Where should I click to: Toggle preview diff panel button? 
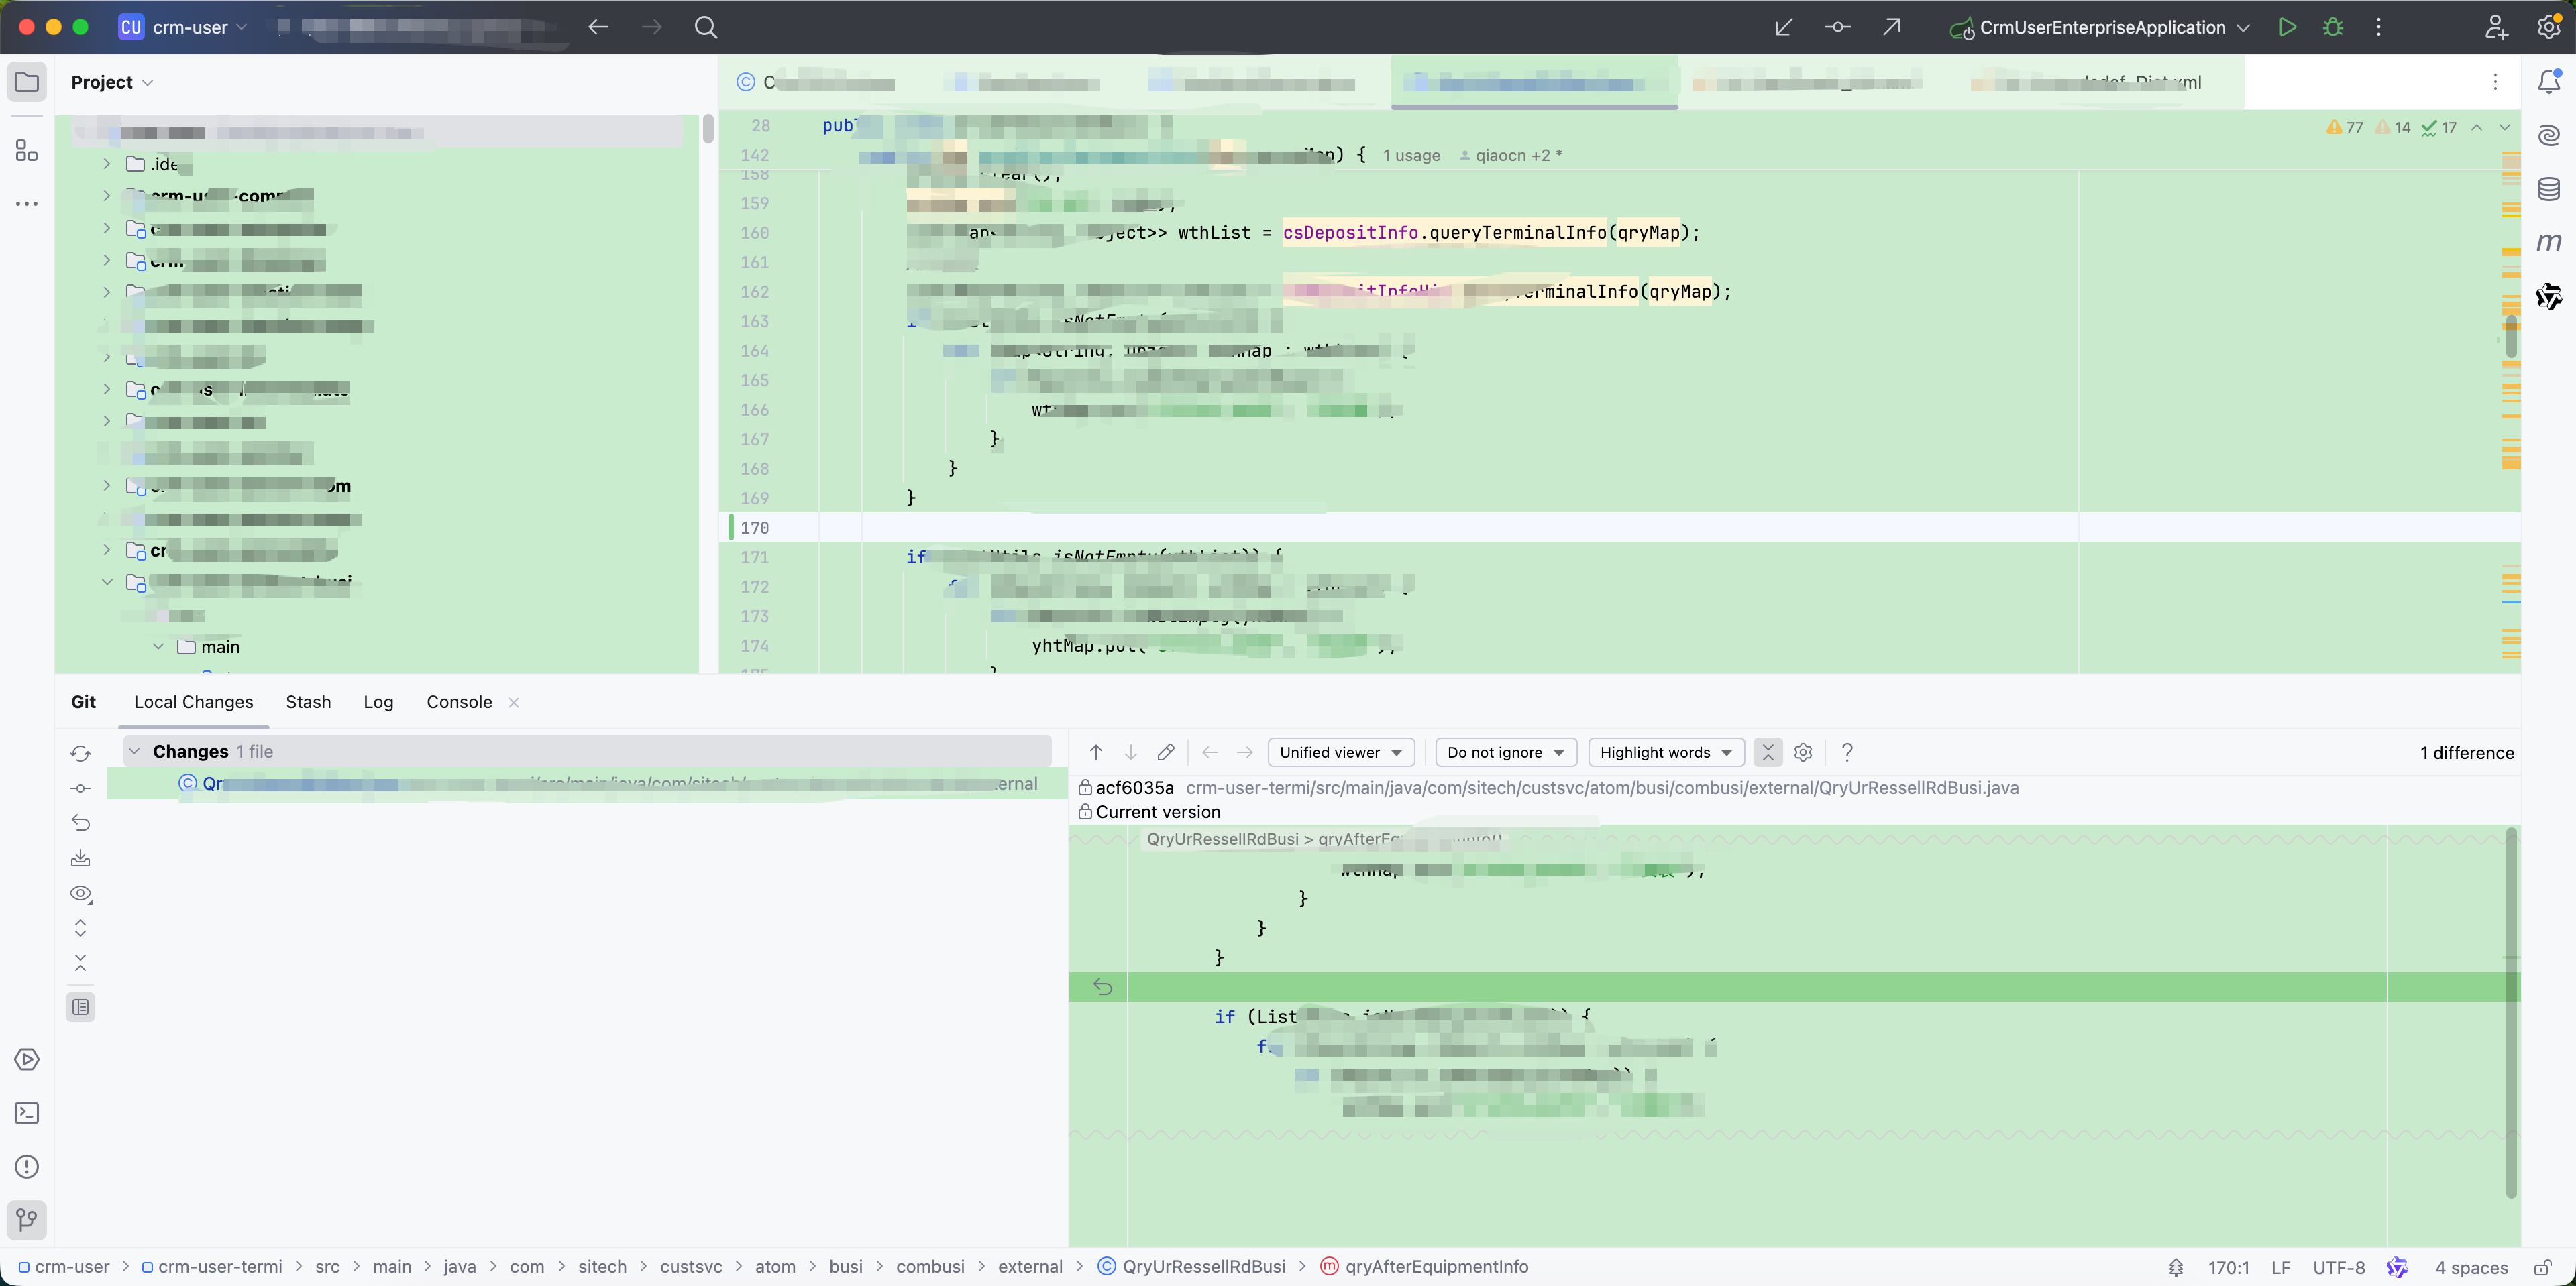81,1007
